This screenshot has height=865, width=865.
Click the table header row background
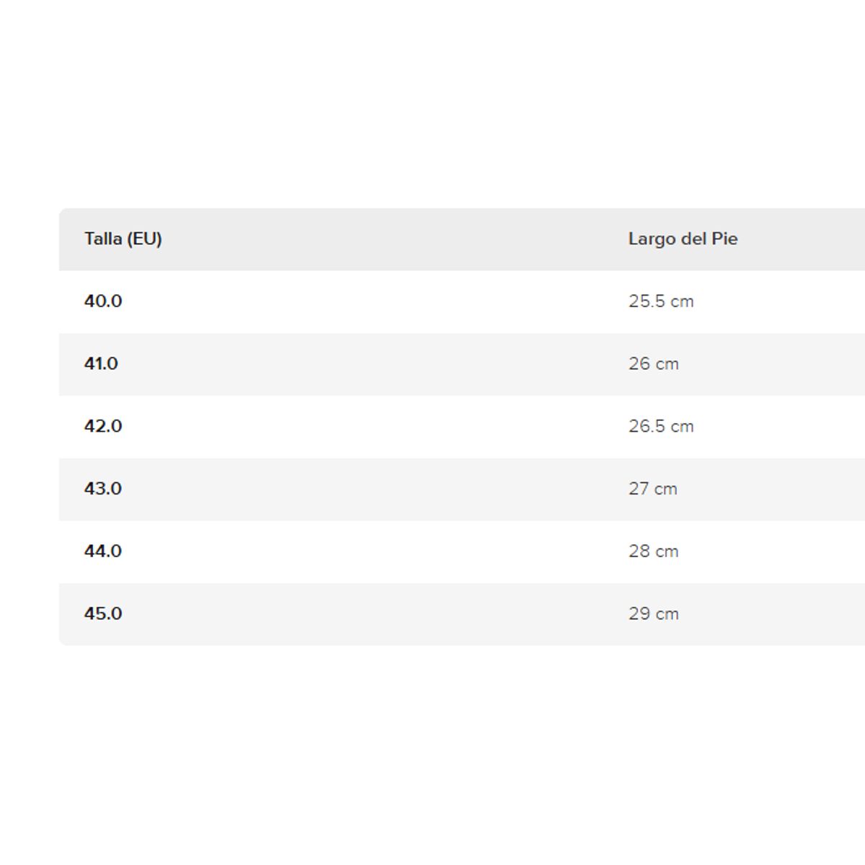[396, 239]
